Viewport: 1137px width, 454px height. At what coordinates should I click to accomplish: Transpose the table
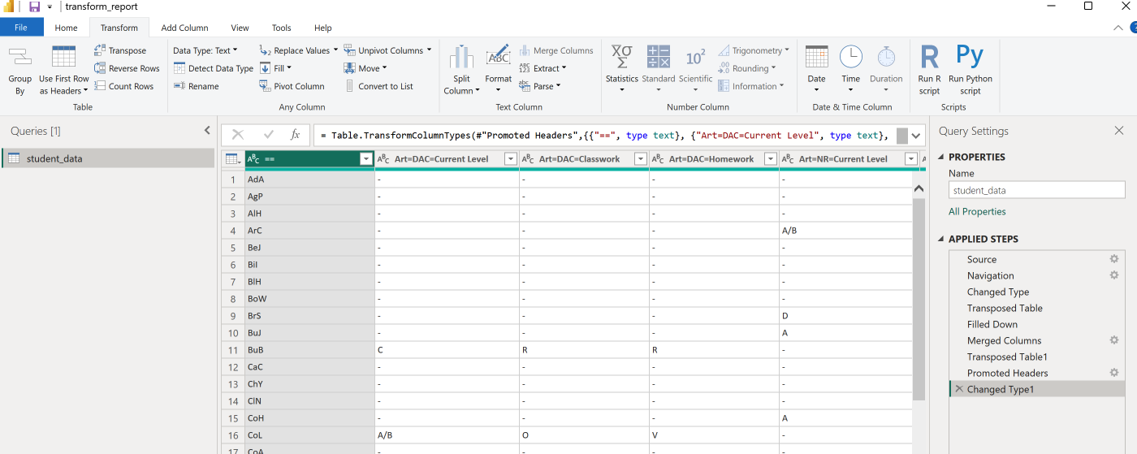(x=120, y=50)
